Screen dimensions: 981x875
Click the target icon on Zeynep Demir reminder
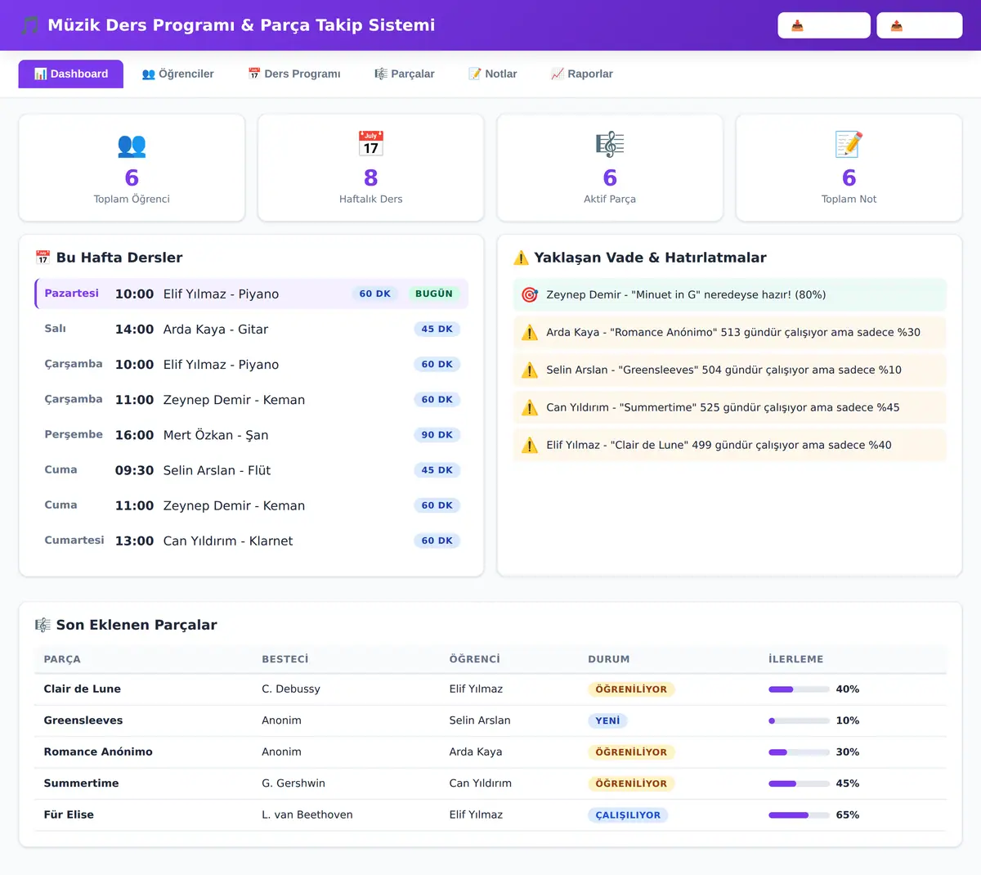pyautogui.click(x=530, y=294)
